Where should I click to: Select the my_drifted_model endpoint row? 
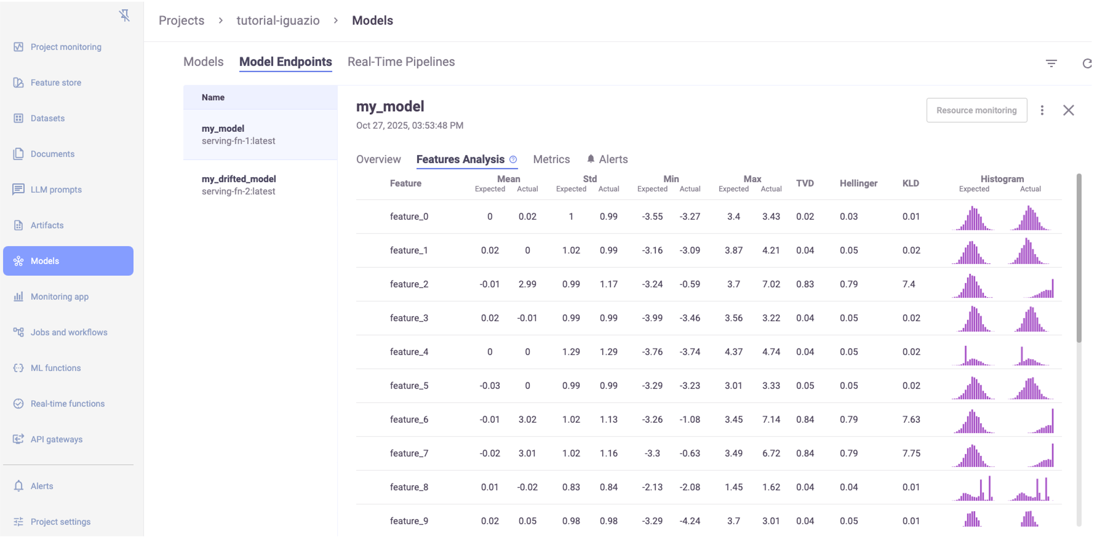pyautogui.click(x=260, y=185)
